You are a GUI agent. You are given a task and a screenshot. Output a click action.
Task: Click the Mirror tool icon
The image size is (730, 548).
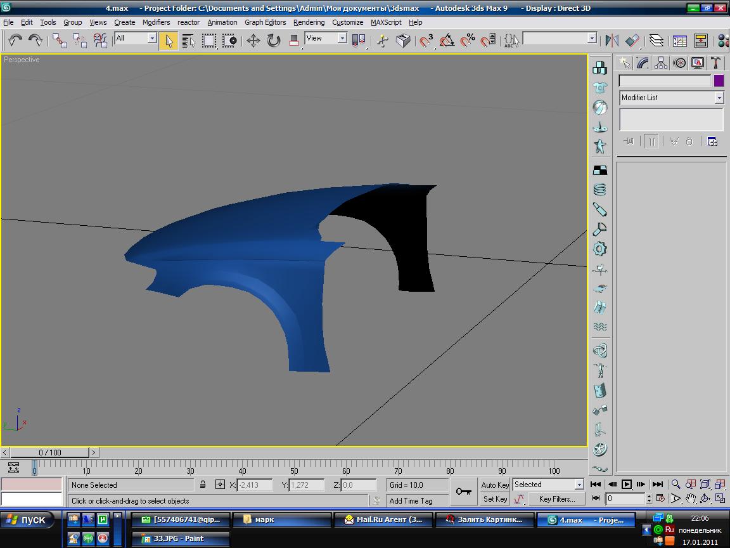click(x=612, y=41)
